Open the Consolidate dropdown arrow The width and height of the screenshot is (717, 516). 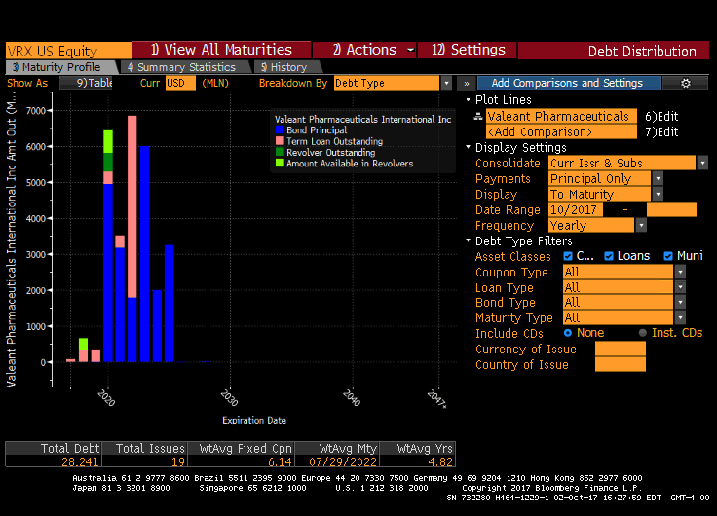702,163
